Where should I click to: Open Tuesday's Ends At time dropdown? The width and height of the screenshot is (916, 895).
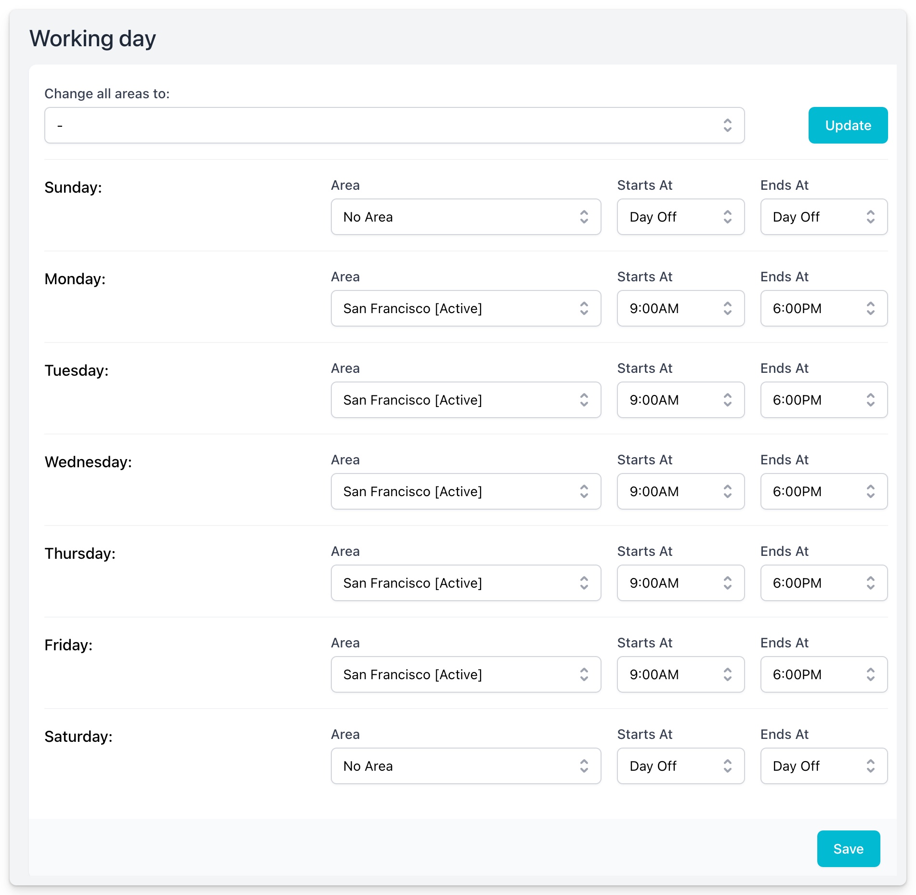824,400
